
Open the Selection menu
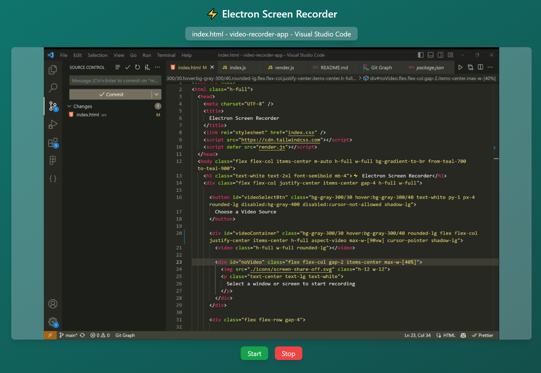pyautogui.click(x=98, y=55)
